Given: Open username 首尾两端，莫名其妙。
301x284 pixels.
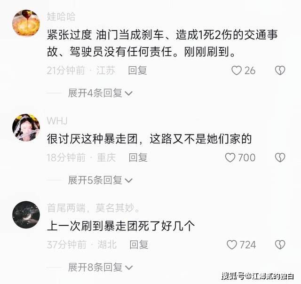Looking at the screenshot, I should coord(94,208).
